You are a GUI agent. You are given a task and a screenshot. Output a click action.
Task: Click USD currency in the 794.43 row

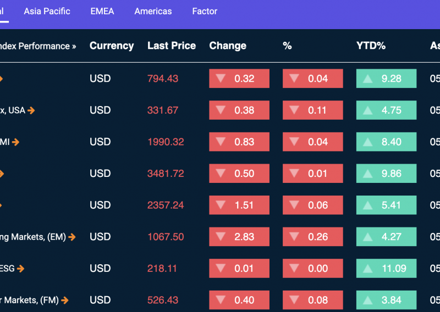100,79
